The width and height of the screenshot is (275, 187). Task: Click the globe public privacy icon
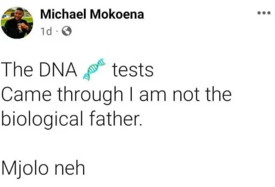click(x=67, y=31)
